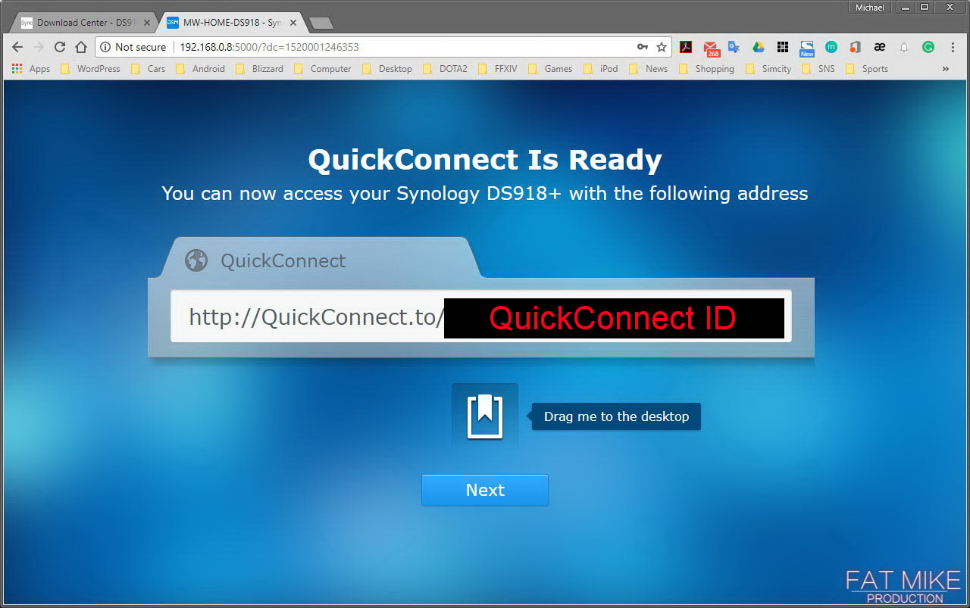
Task: Open the Apps shortcut in bookmarks bar
Action: click(x=31, y=68)
